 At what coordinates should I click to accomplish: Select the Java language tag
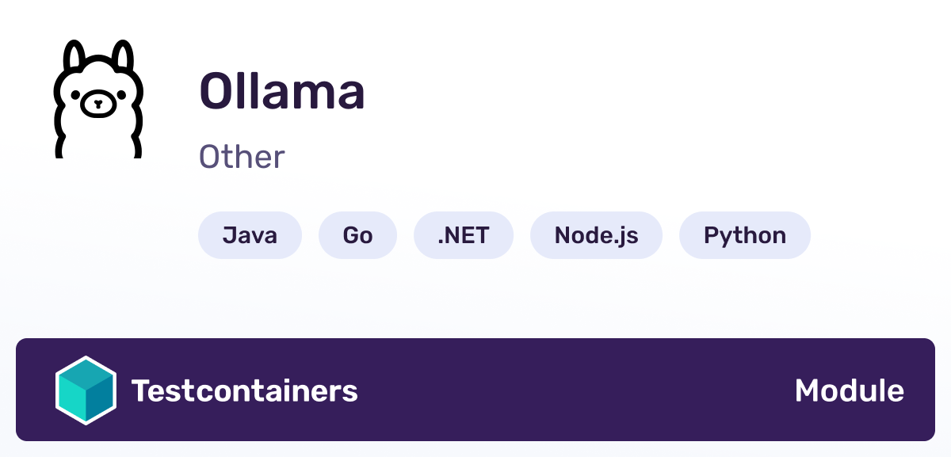[x=250, y=235]
